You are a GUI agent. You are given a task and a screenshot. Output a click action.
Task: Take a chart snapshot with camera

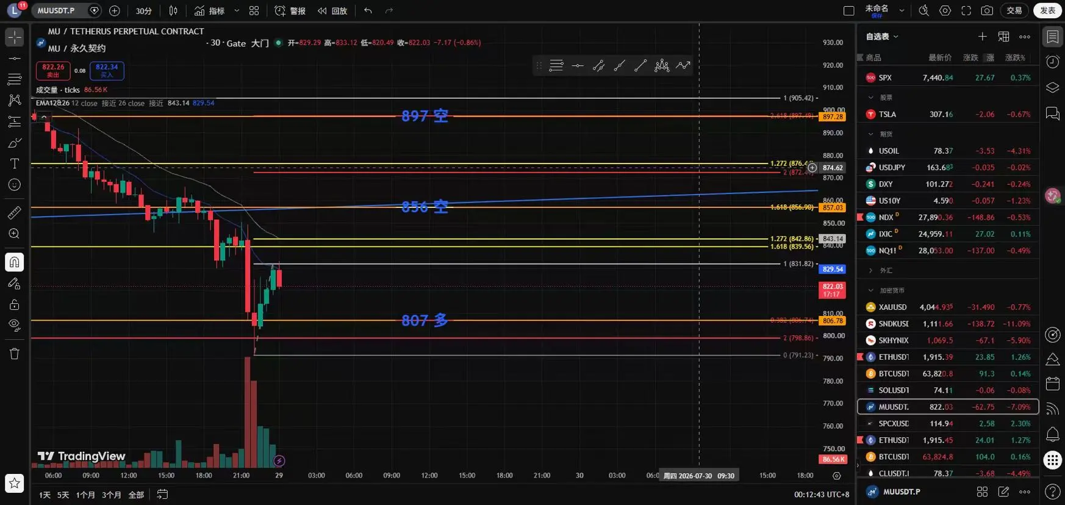[987, 10]
